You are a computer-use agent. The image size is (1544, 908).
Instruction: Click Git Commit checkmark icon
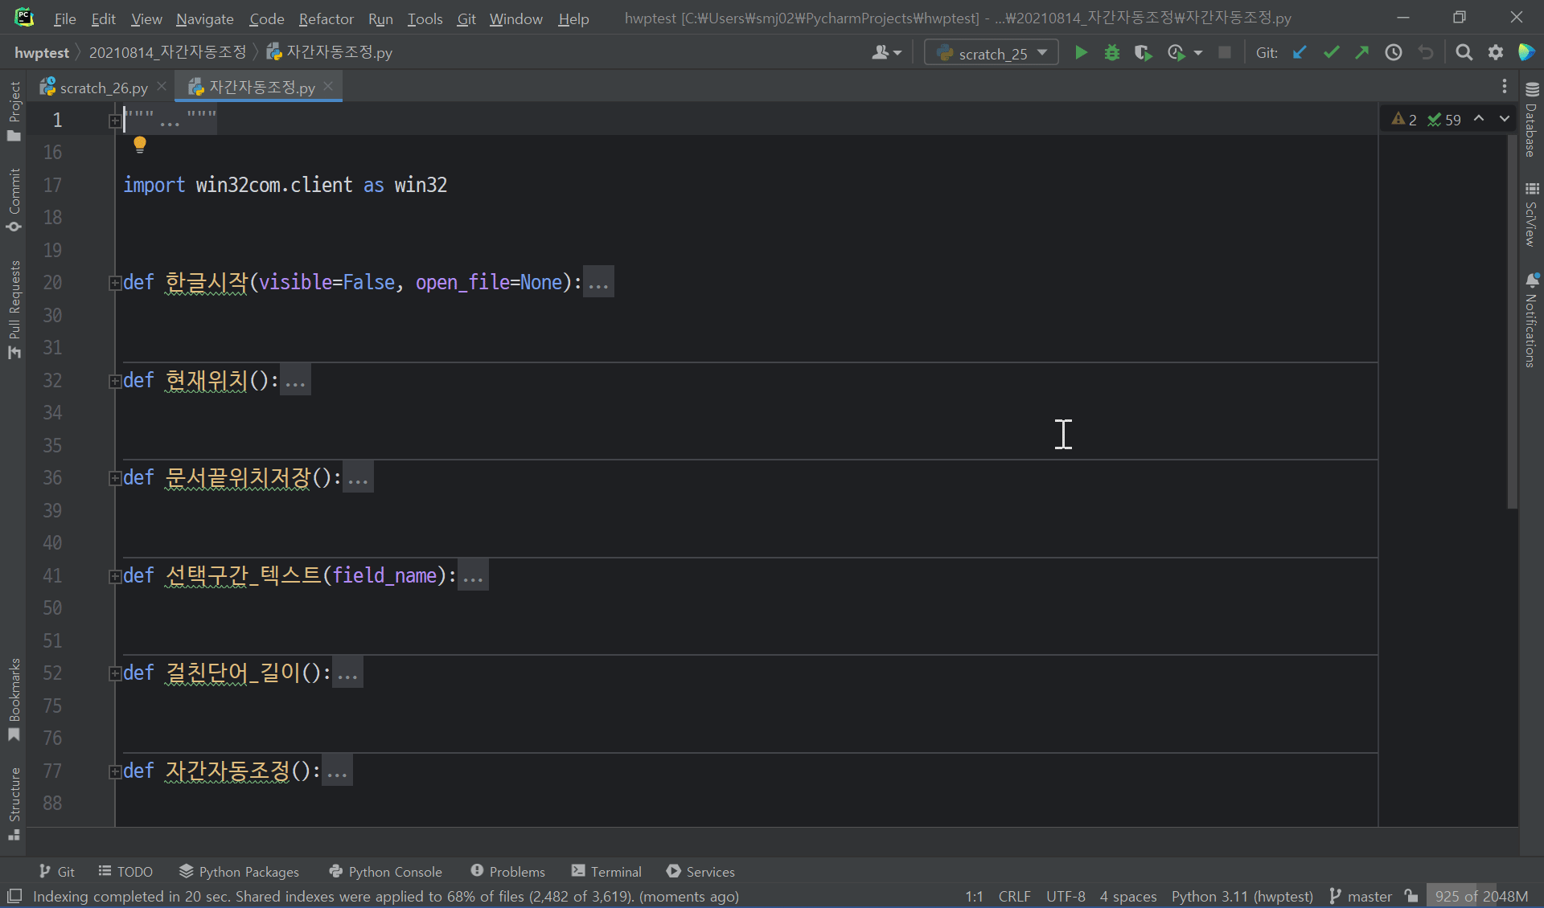1331,53
